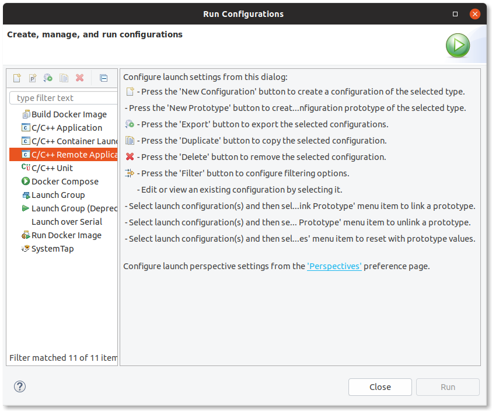Select Docker Compose in the tree

(x=65, y=182)
